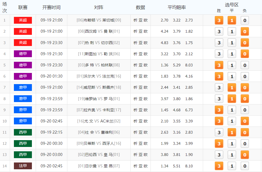Viewport: 262px width, 172px height.
Task: Click the draw odds 3.16 in match 11
Action: pyautogui.click(x=177, y=132)
